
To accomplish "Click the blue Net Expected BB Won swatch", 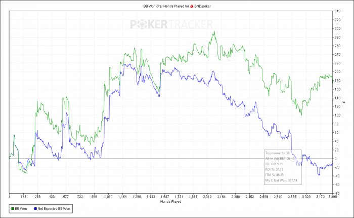I will click(x=35, y=209).
